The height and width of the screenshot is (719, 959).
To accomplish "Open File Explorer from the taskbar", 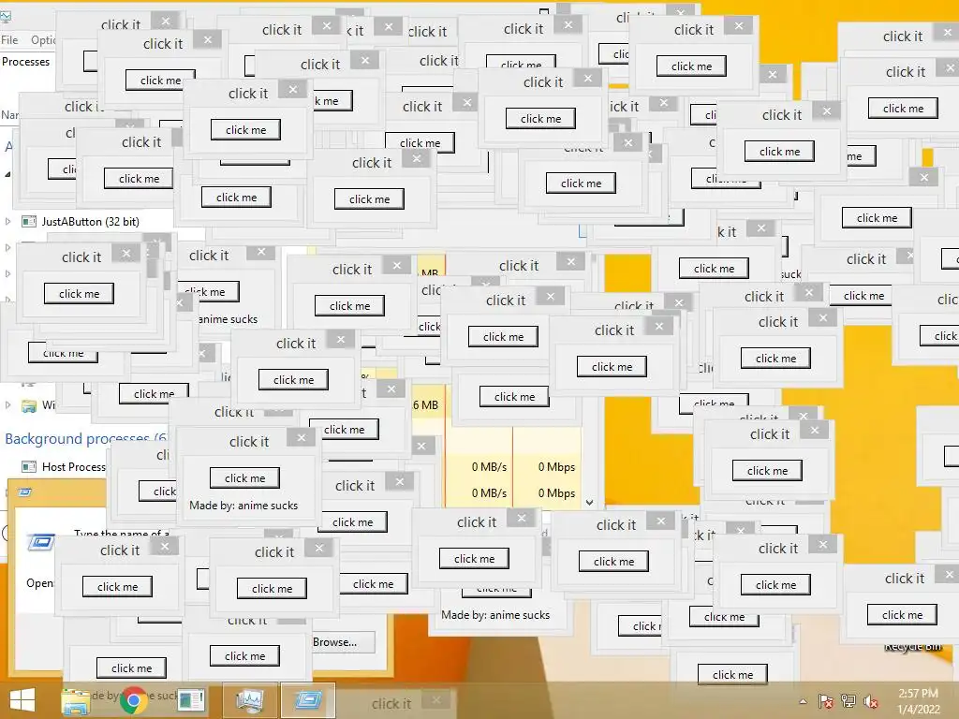I will pos(76,701).
